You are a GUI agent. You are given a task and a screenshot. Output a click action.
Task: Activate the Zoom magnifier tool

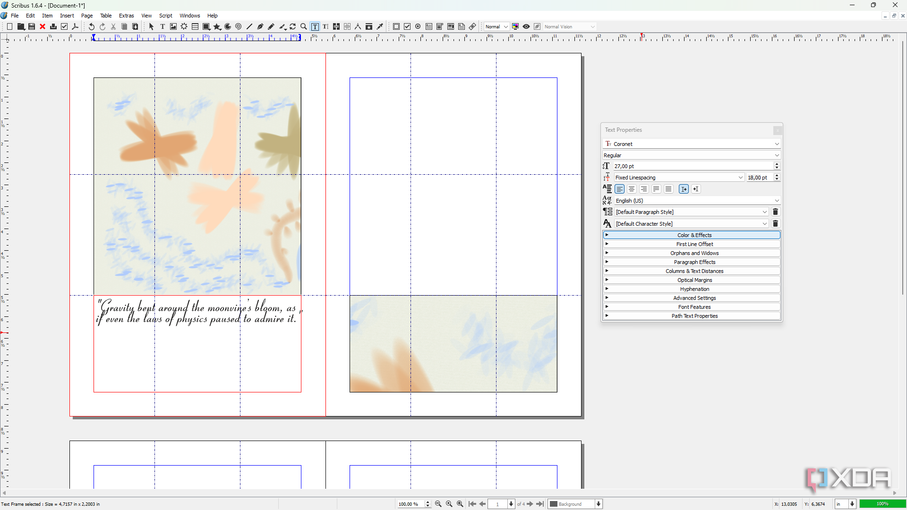304,27
